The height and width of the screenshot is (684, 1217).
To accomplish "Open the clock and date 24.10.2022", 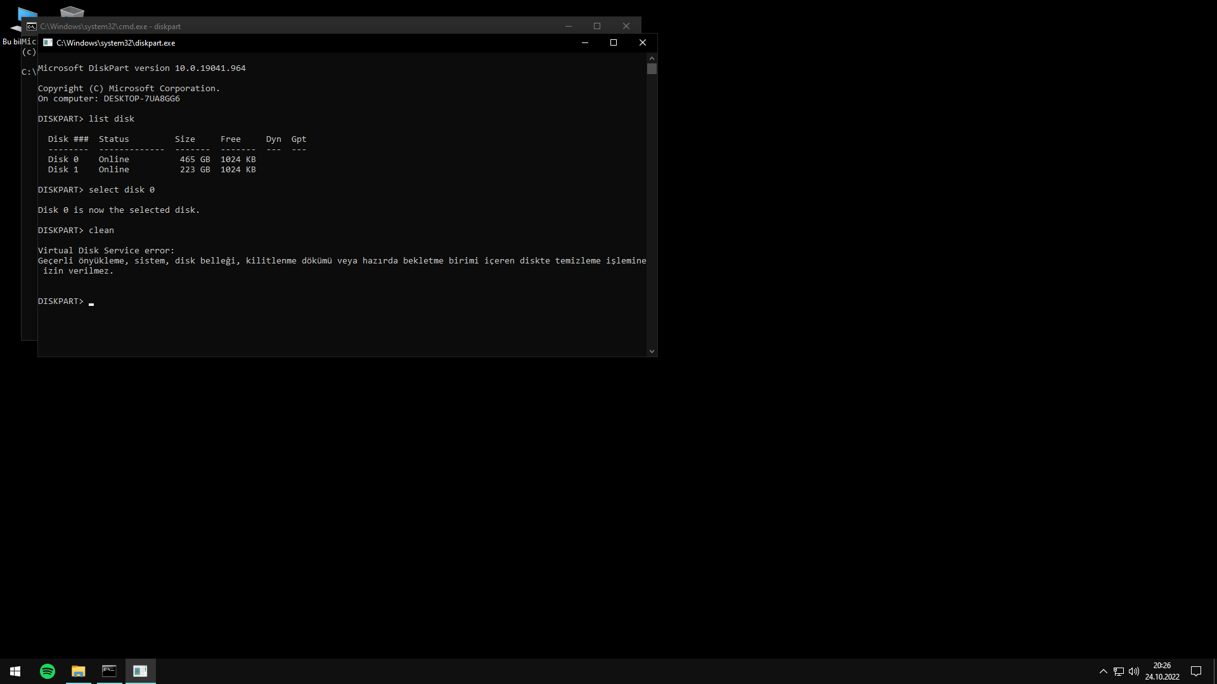I will 1162,671.
